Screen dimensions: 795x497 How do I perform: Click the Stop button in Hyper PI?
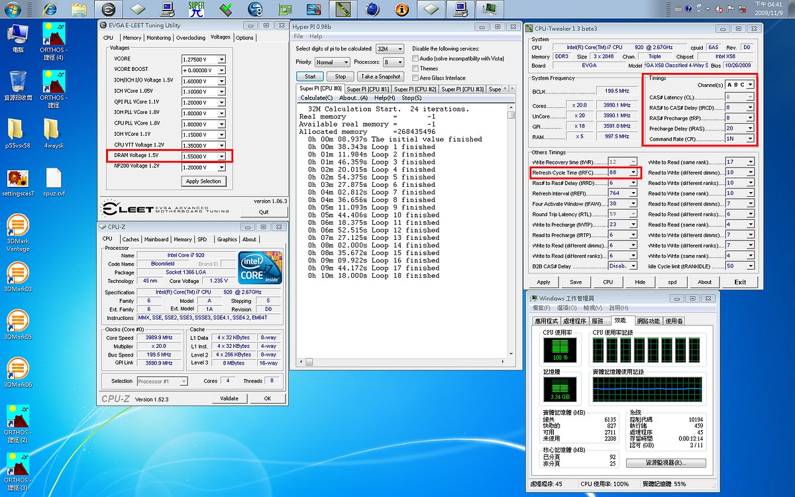coord(340,77)
